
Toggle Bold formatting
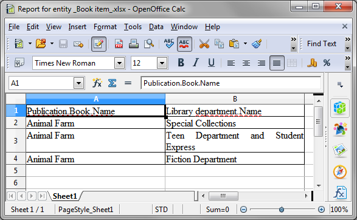point(181,63)
